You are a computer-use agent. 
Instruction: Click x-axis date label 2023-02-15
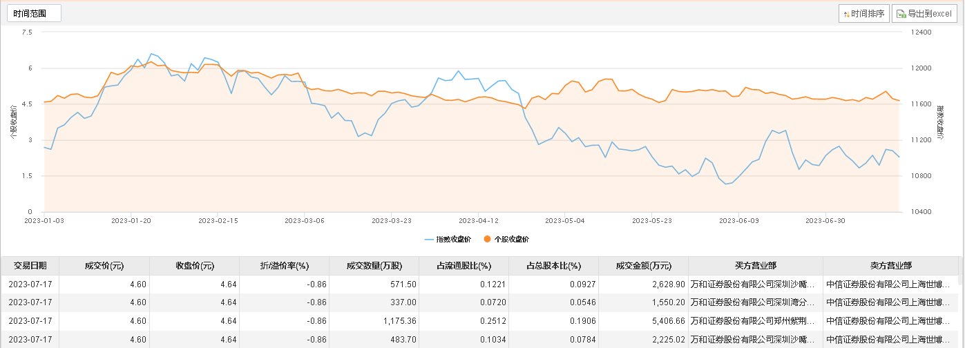pyautogui.click(x=218, y=221)
